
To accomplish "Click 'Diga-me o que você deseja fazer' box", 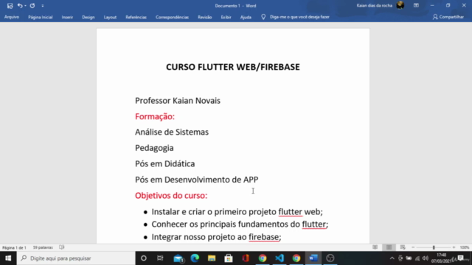I will click(299, 17).
